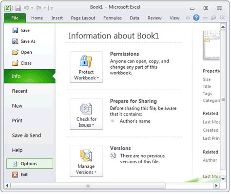Switch to the Insert ribbon tab

pyautogui.click(x=57, y=18)
